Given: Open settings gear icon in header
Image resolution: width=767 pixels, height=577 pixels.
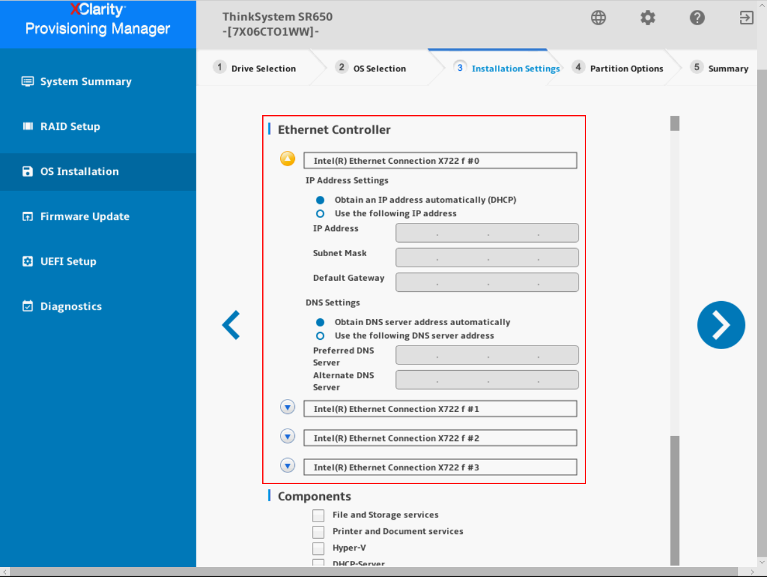Looking at the screenshot, I should click(648, 18).
